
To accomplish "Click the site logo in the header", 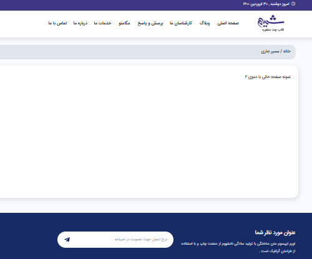I will coord(271,23).
